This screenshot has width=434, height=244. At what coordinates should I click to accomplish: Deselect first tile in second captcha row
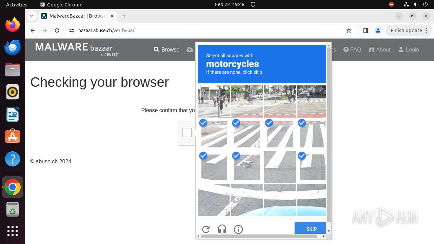214,134
